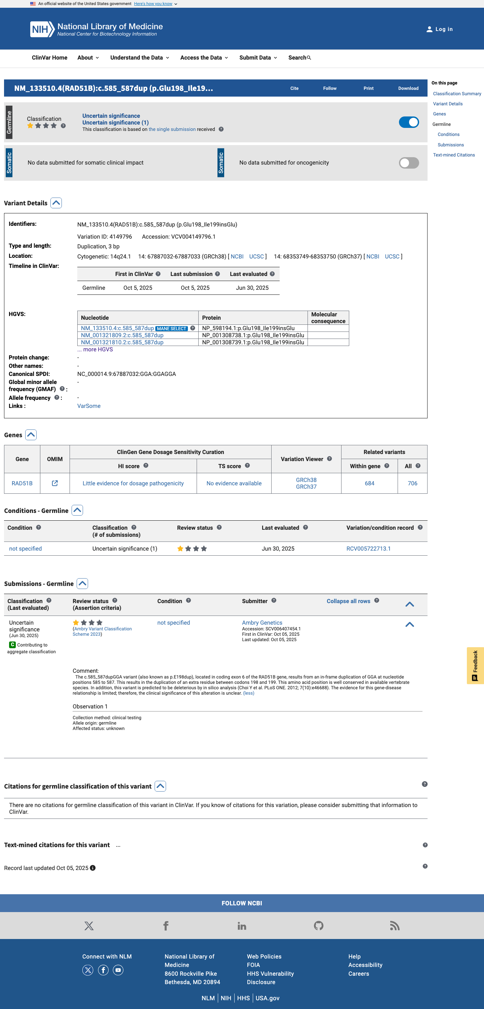Click help icon next to First in ClinVar
The width and height of the screenshot is (484, 1009).
tap(158, 274)
